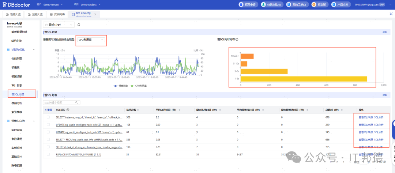Collapse the 慢SQL趋势 panel via 收起

coord(385,32)
